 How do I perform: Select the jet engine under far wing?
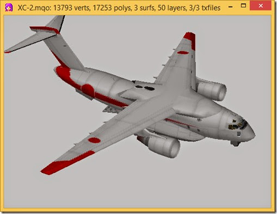coord(212,90)
